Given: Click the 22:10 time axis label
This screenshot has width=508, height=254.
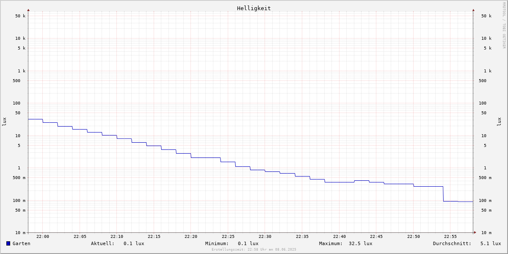Looking at the screenshot, I should coord(117,237).
